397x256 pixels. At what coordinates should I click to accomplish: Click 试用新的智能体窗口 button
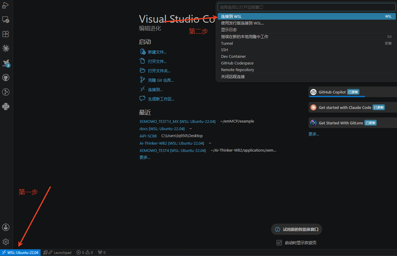pyautogui.click(x=296, y=229)
